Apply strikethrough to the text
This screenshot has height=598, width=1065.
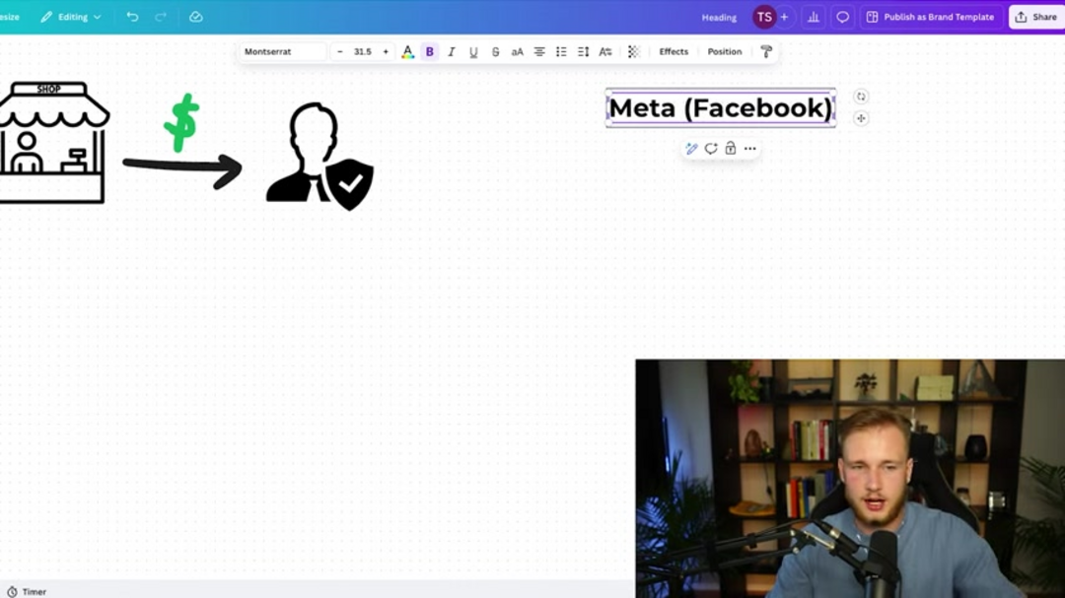[495, 52]
